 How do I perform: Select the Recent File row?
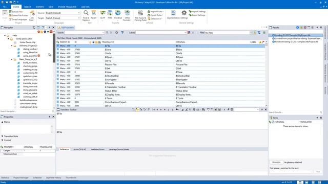(x=160, y=65)
